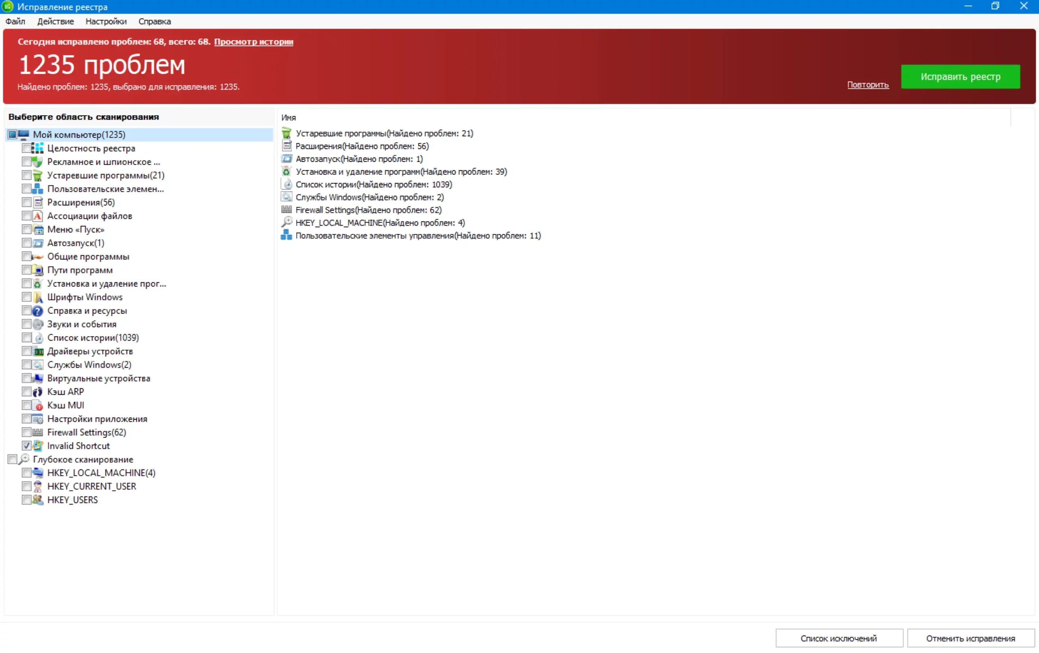1039x653 pixels.
Task: Select Список истории result row with 1039 problems
Action: click(x=373, y=184)
